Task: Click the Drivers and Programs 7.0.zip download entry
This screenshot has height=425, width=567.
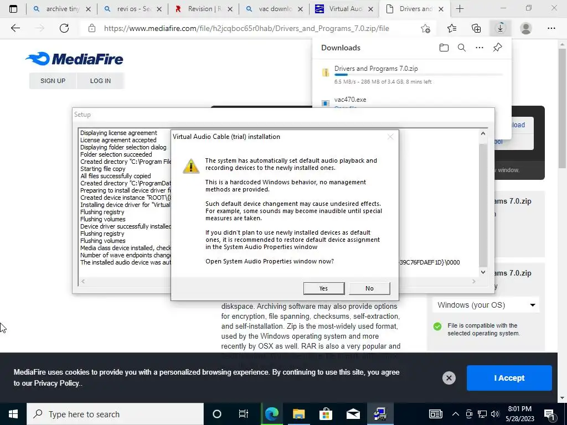Action: (412, 75)
